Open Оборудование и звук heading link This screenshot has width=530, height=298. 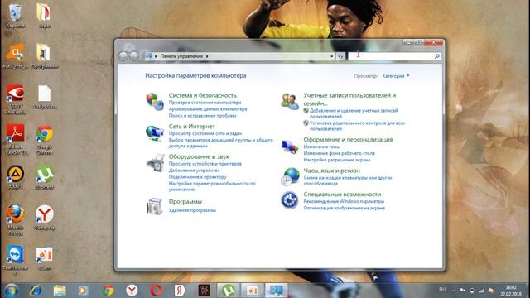tap(199, 156)
